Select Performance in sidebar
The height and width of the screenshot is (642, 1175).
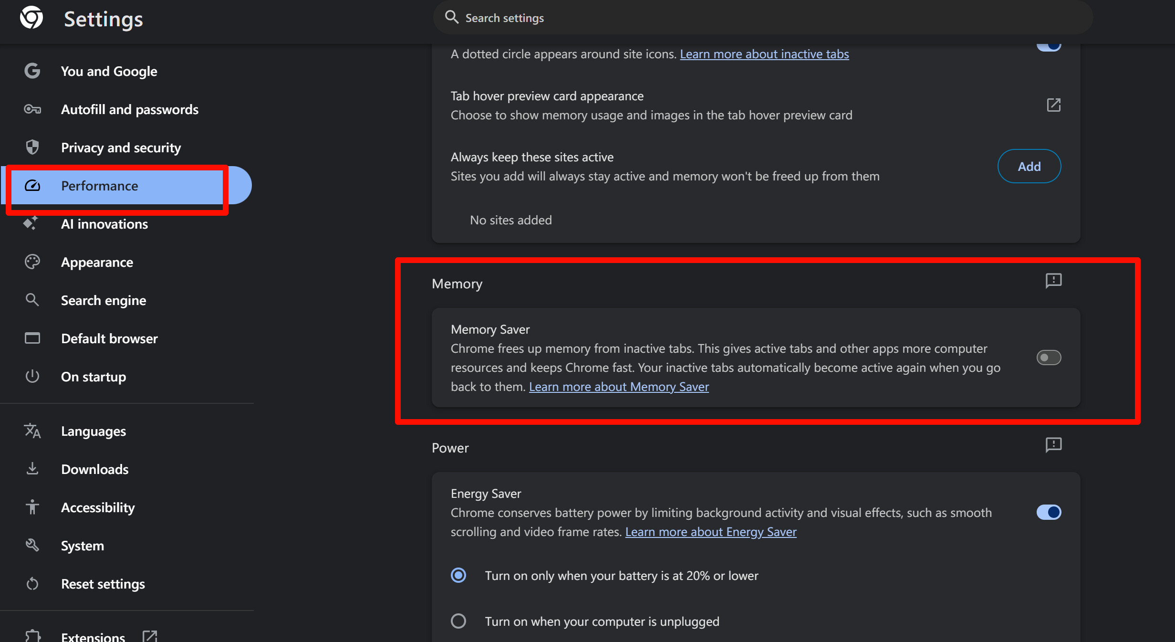pyautogui.click(x=126, y=185)
